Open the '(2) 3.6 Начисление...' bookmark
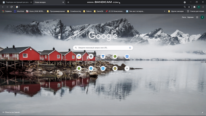The image size is (206, 116). click(115, 11)
